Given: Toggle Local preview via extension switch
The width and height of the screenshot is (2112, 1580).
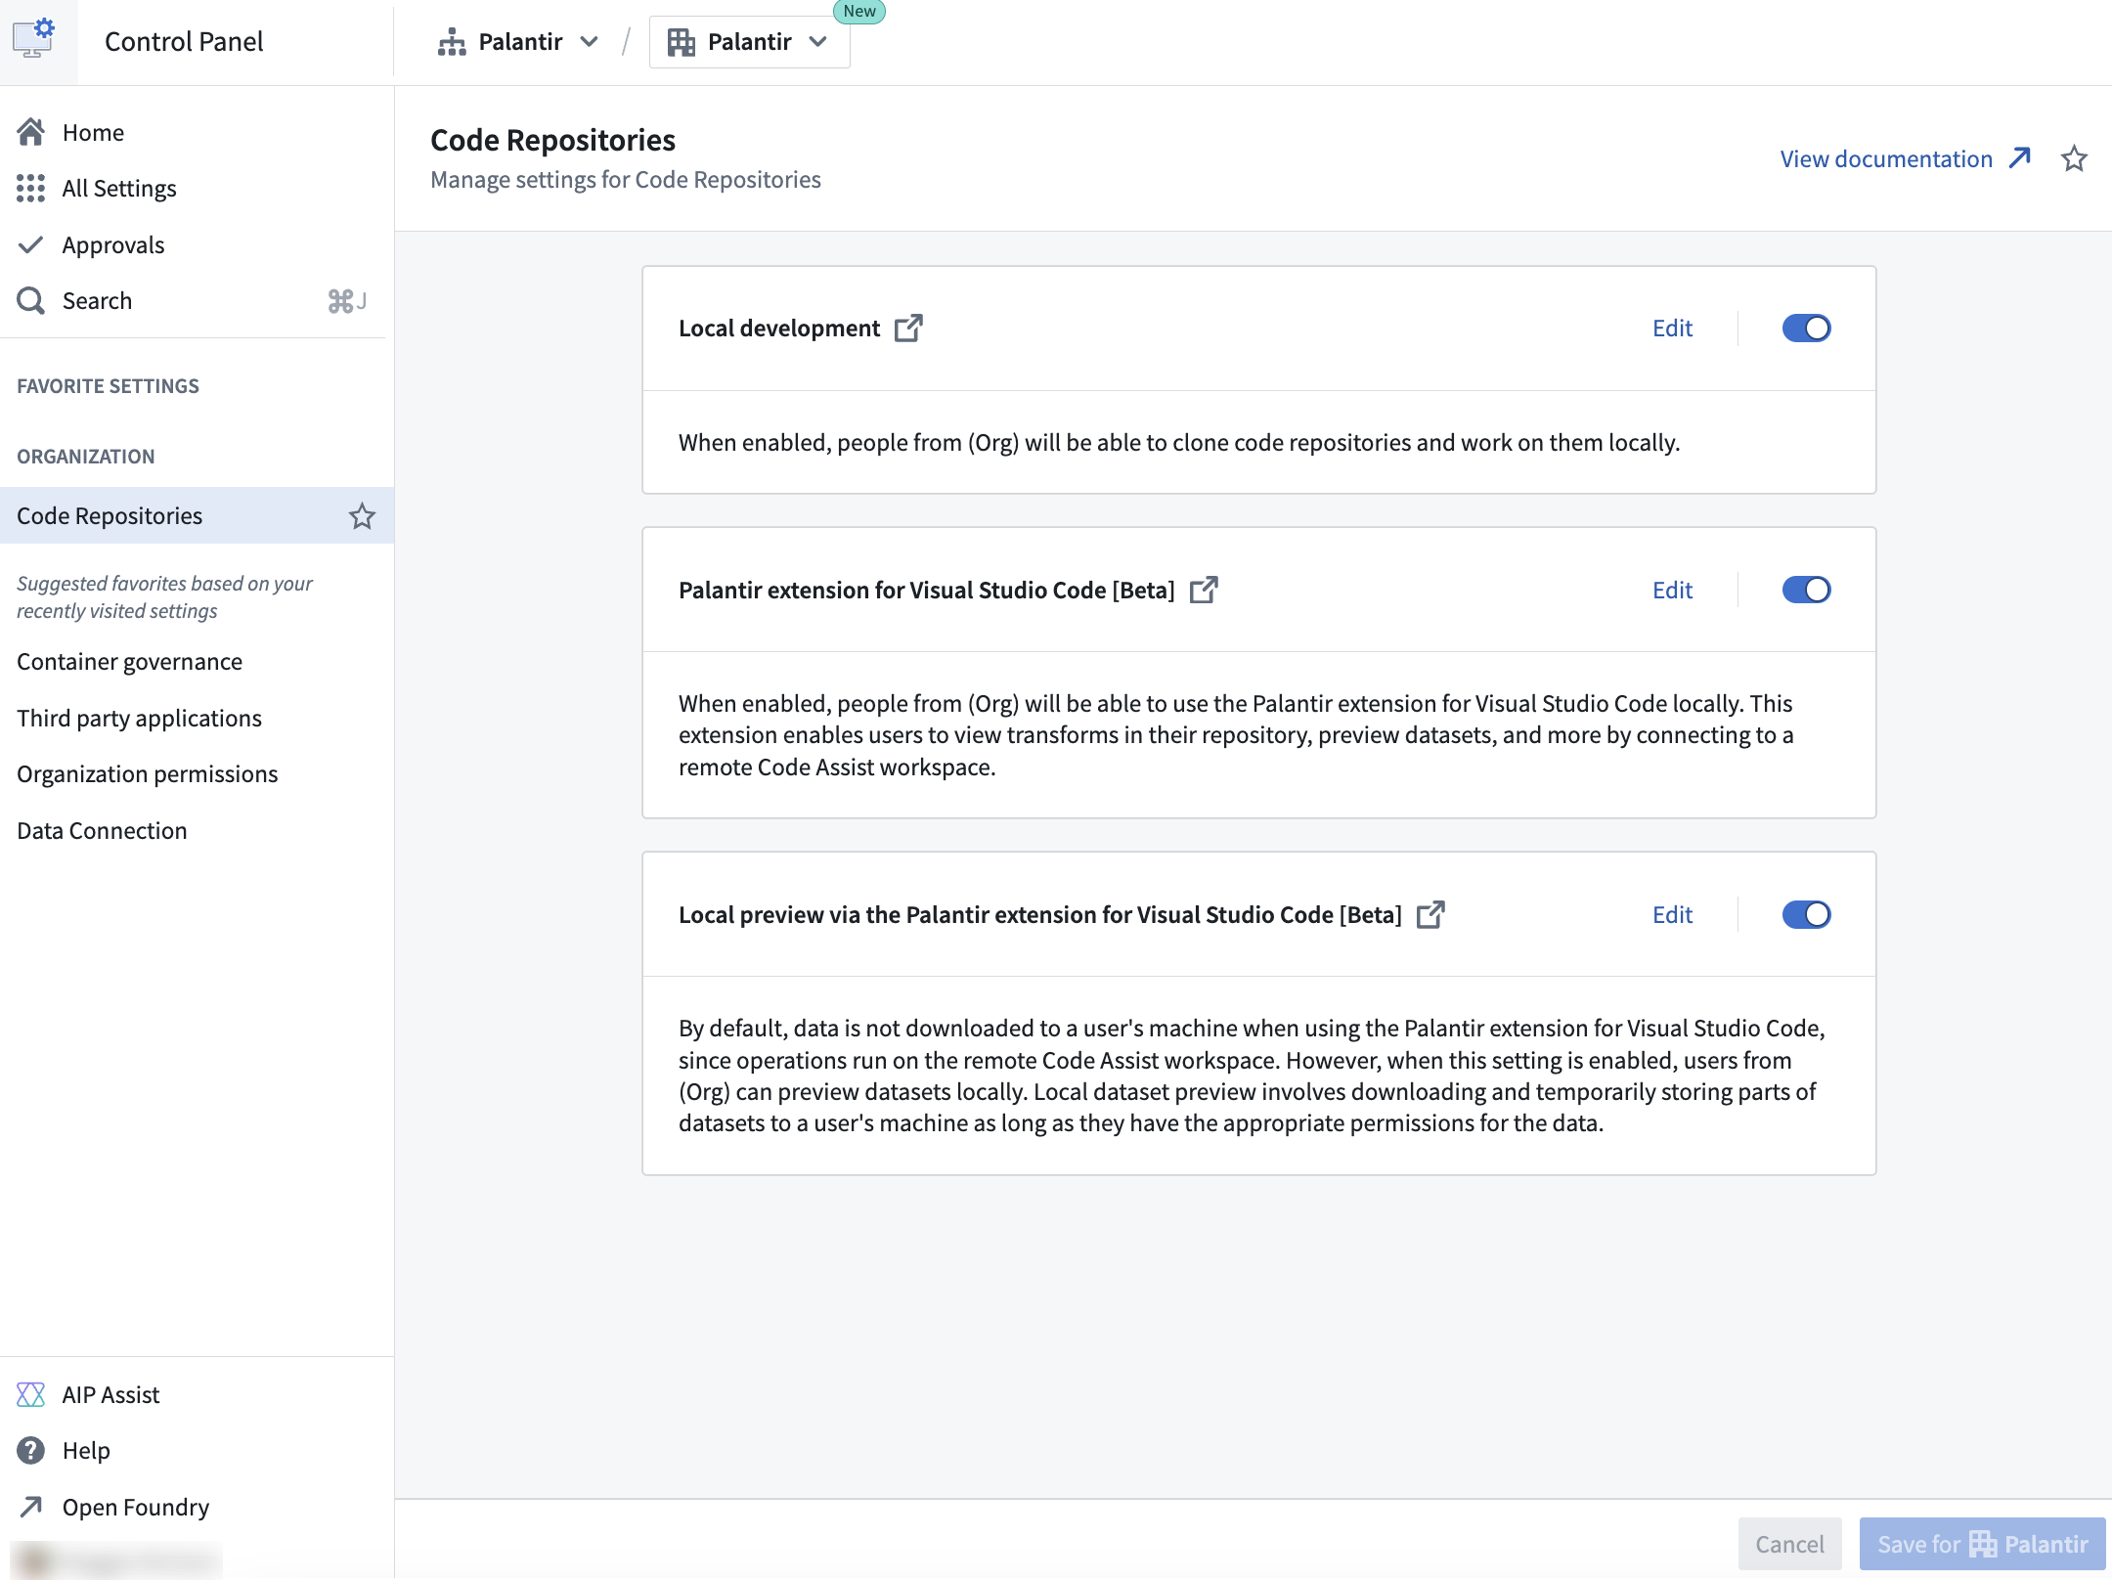Looking at the screenshot, I should [1806, 914].
